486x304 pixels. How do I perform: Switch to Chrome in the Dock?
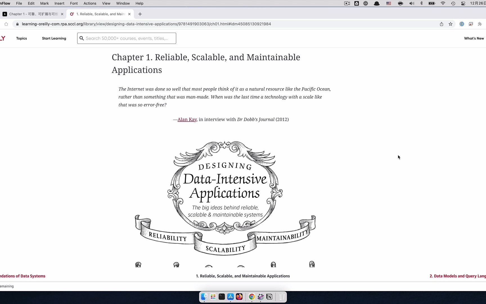click(252, 297)
